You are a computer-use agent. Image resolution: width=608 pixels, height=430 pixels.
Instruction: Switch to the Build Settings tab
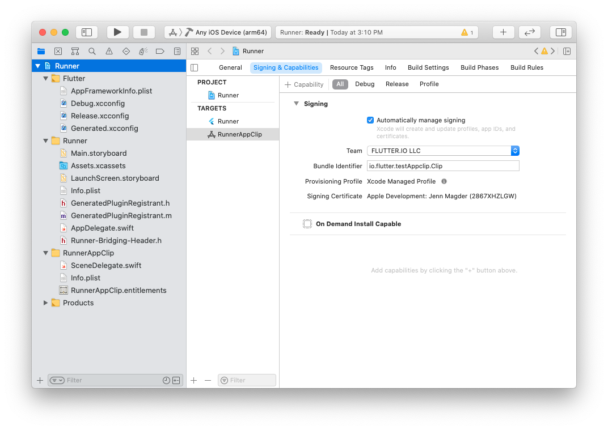pyautogui.click(x=428, y=67)
